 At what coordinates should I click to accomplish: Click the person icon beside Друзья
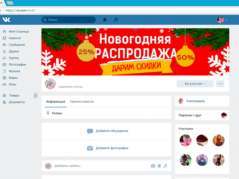(x=4, y=51)
